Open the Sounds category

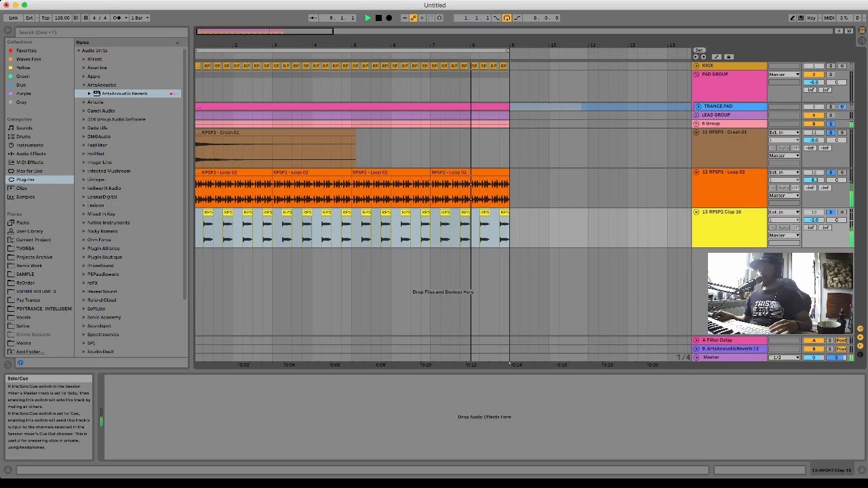pyautogui.click(x=24, y=127)
